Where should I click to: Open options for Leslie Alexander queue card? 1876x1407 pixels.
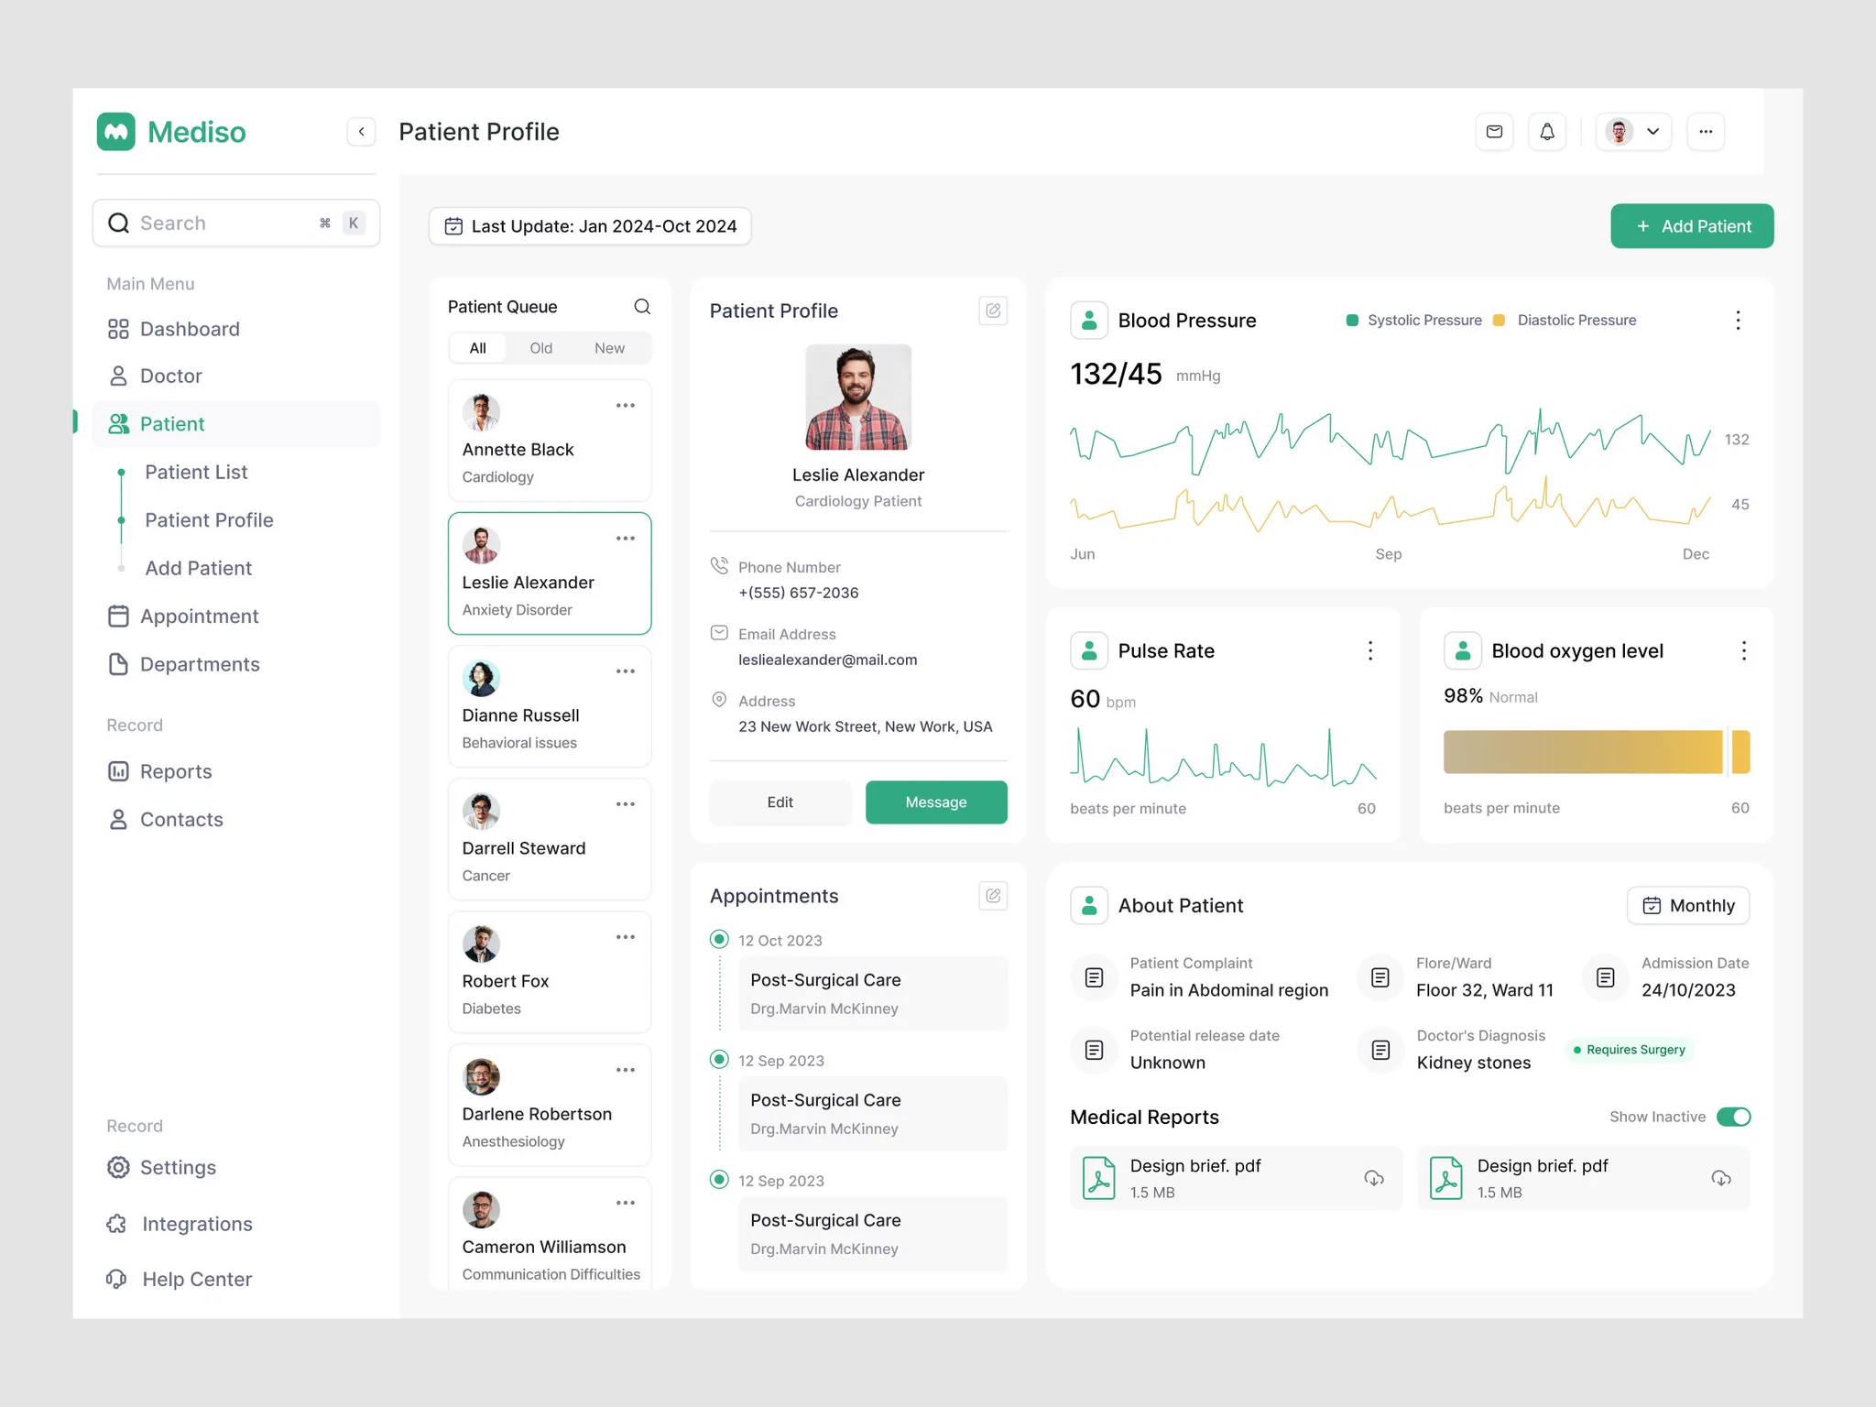pyautogui.click(x=626, y=539)
